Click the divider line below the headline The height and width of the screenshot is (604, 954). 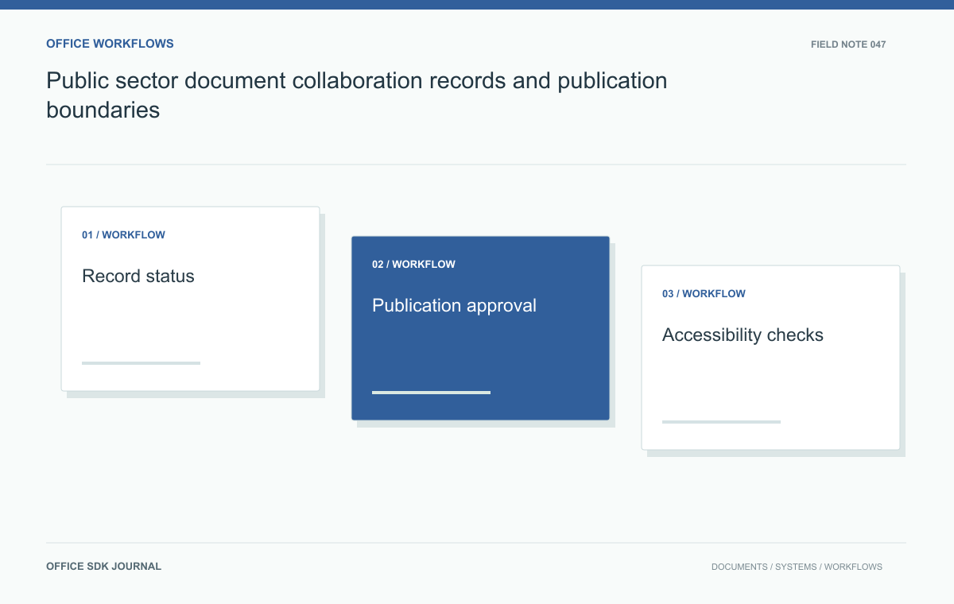coord(476,165)
